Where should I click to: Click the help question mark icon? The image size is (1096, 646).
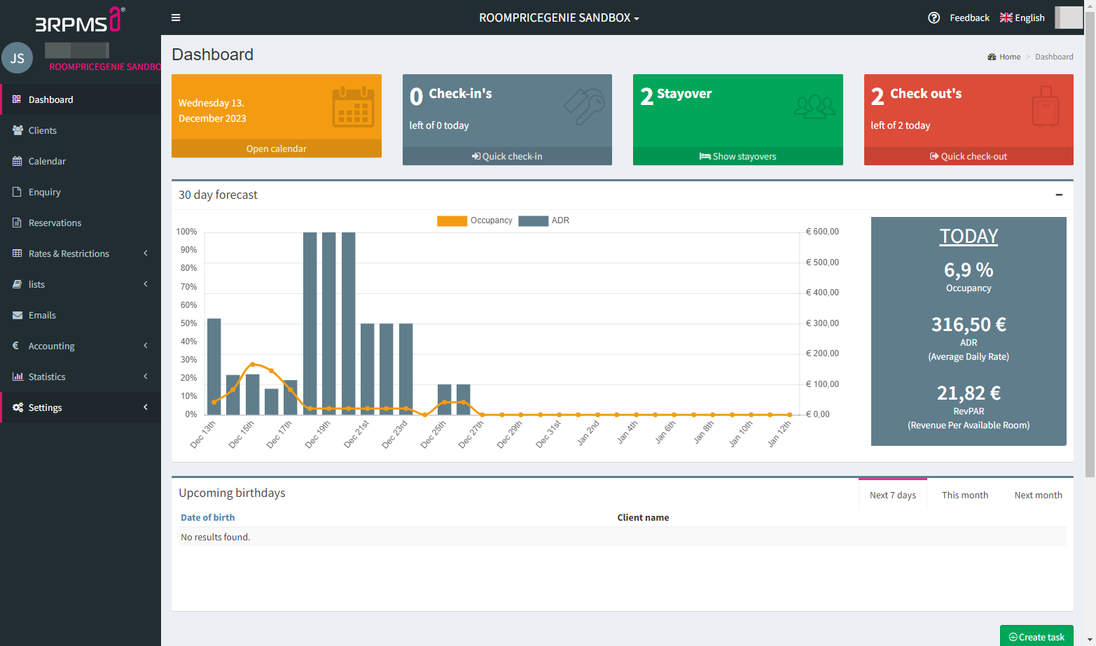pos(934,17)
